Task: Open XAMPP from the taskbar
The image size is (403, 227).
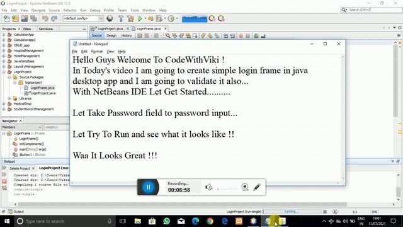Action: click(x=239, y=221)
